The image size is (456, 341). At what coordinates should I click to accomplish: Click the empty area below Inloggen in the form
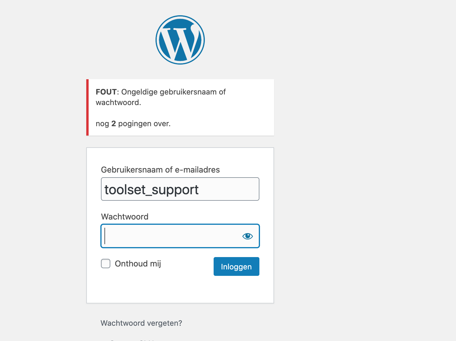pos(180,289)
